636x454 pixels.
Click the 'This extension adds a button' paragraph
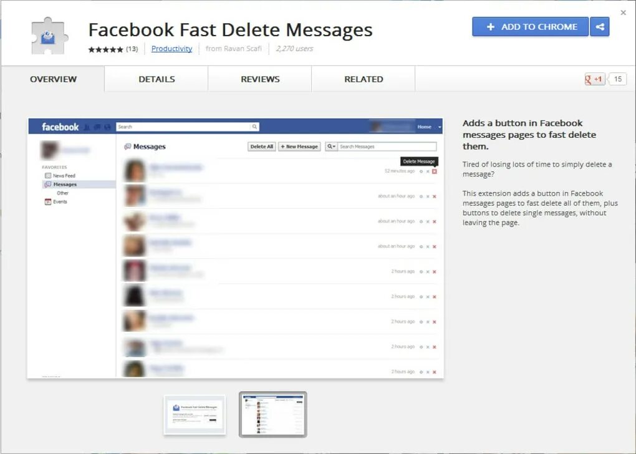coord(540,208)
